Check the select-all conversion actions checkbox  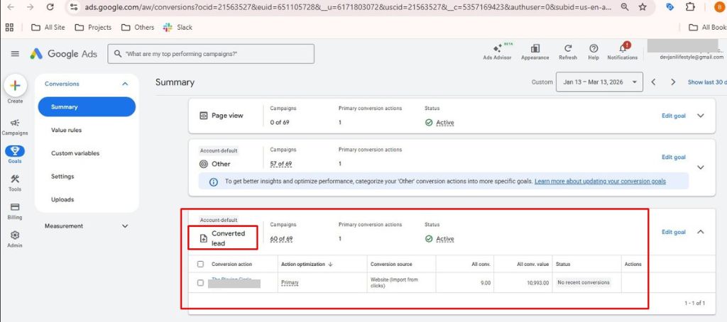pos(200,264)
